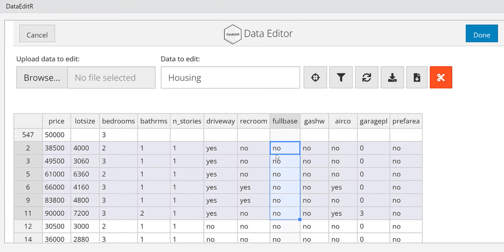
Task: Click lotsize cell 4800
Action: click(85, 200)
